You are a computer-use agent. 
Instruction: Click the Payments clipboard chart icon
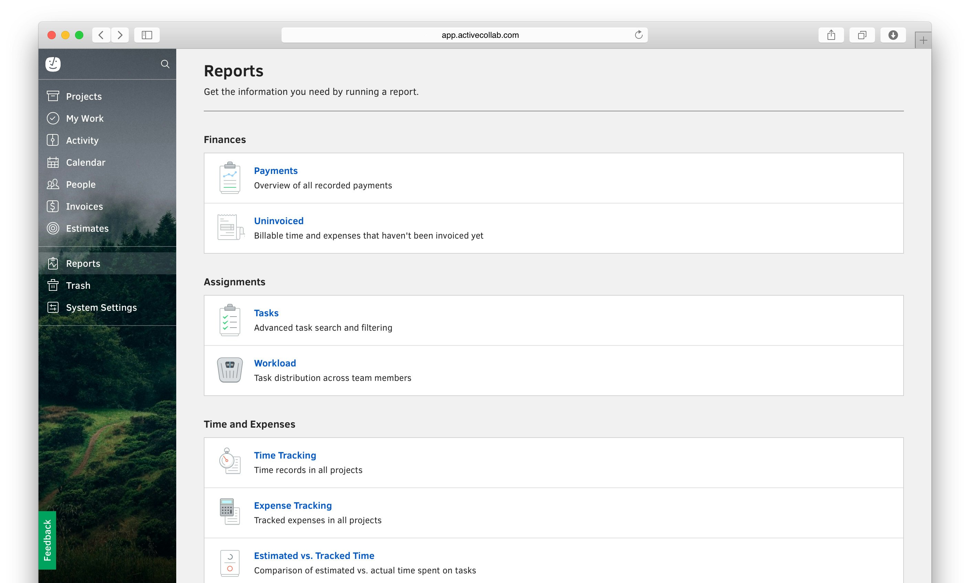230,178
